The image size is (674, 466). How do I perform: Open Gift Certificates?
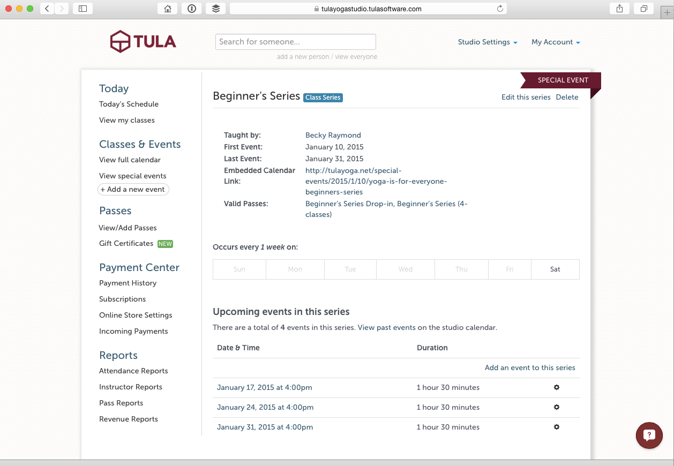pyautogui.click(x=126, y=243)
